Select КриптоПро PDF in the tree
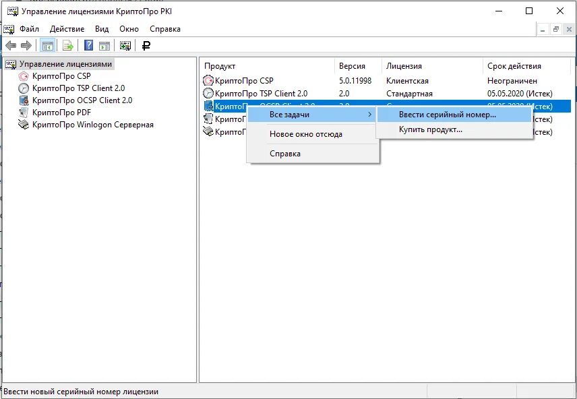 (x=61, y=113)
